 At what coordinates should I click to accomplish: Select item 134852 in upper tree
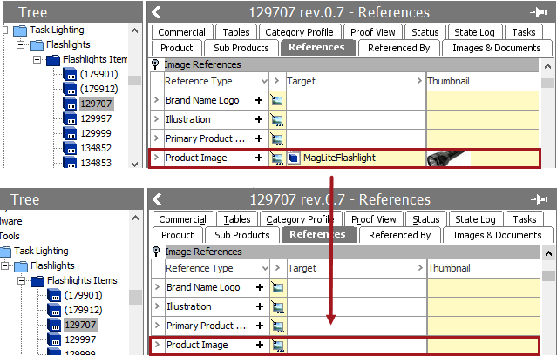point(96,148)
